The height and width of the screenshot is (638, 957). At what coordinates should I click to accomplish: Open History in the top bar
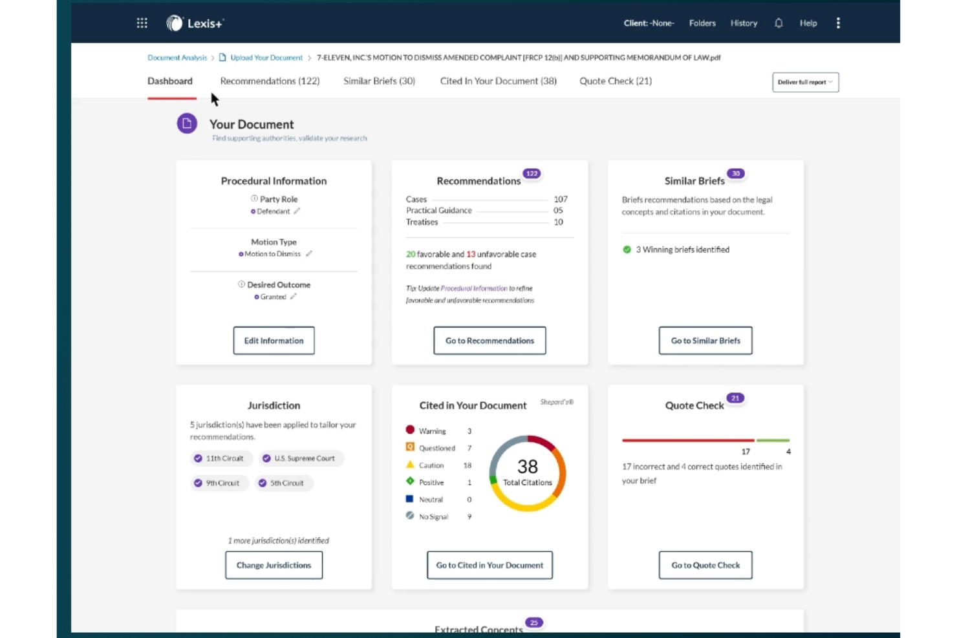(x=744, y=23)
